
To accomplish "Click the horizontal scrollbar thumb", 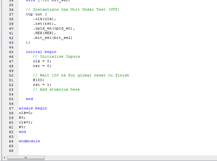I will [x=26, y=158].
